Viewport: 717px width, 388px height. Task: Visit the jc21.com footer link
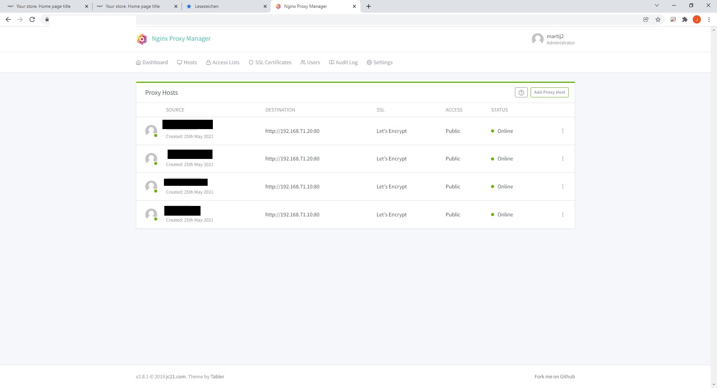(175, 376)
